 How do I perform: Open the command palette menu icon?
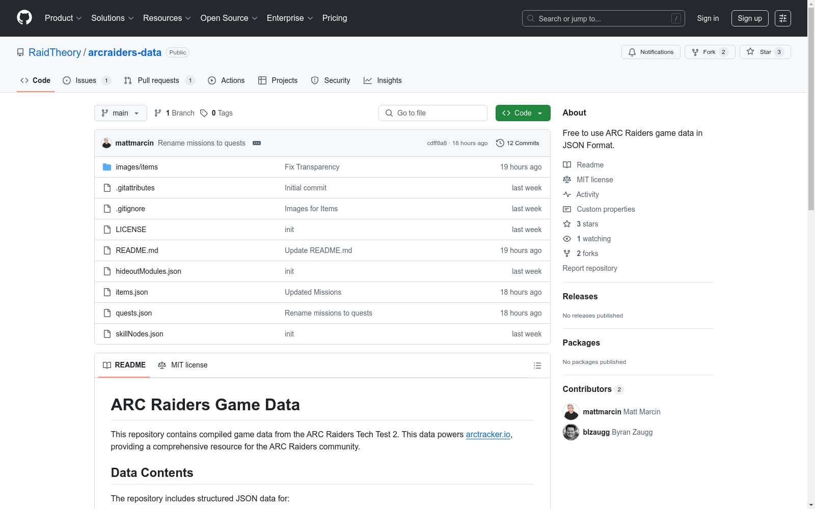coord(783,18)
